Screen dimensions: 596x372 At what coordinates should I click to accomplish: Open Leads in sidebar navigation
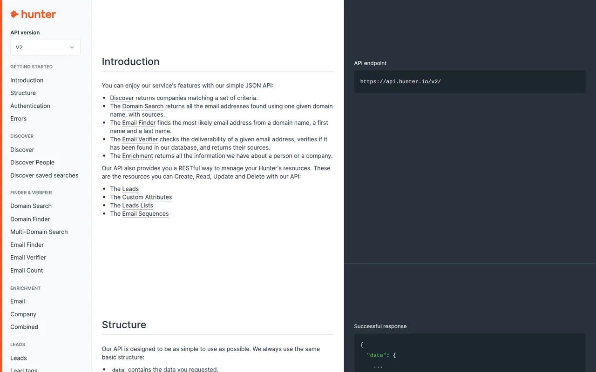click(x=19, y=358)
